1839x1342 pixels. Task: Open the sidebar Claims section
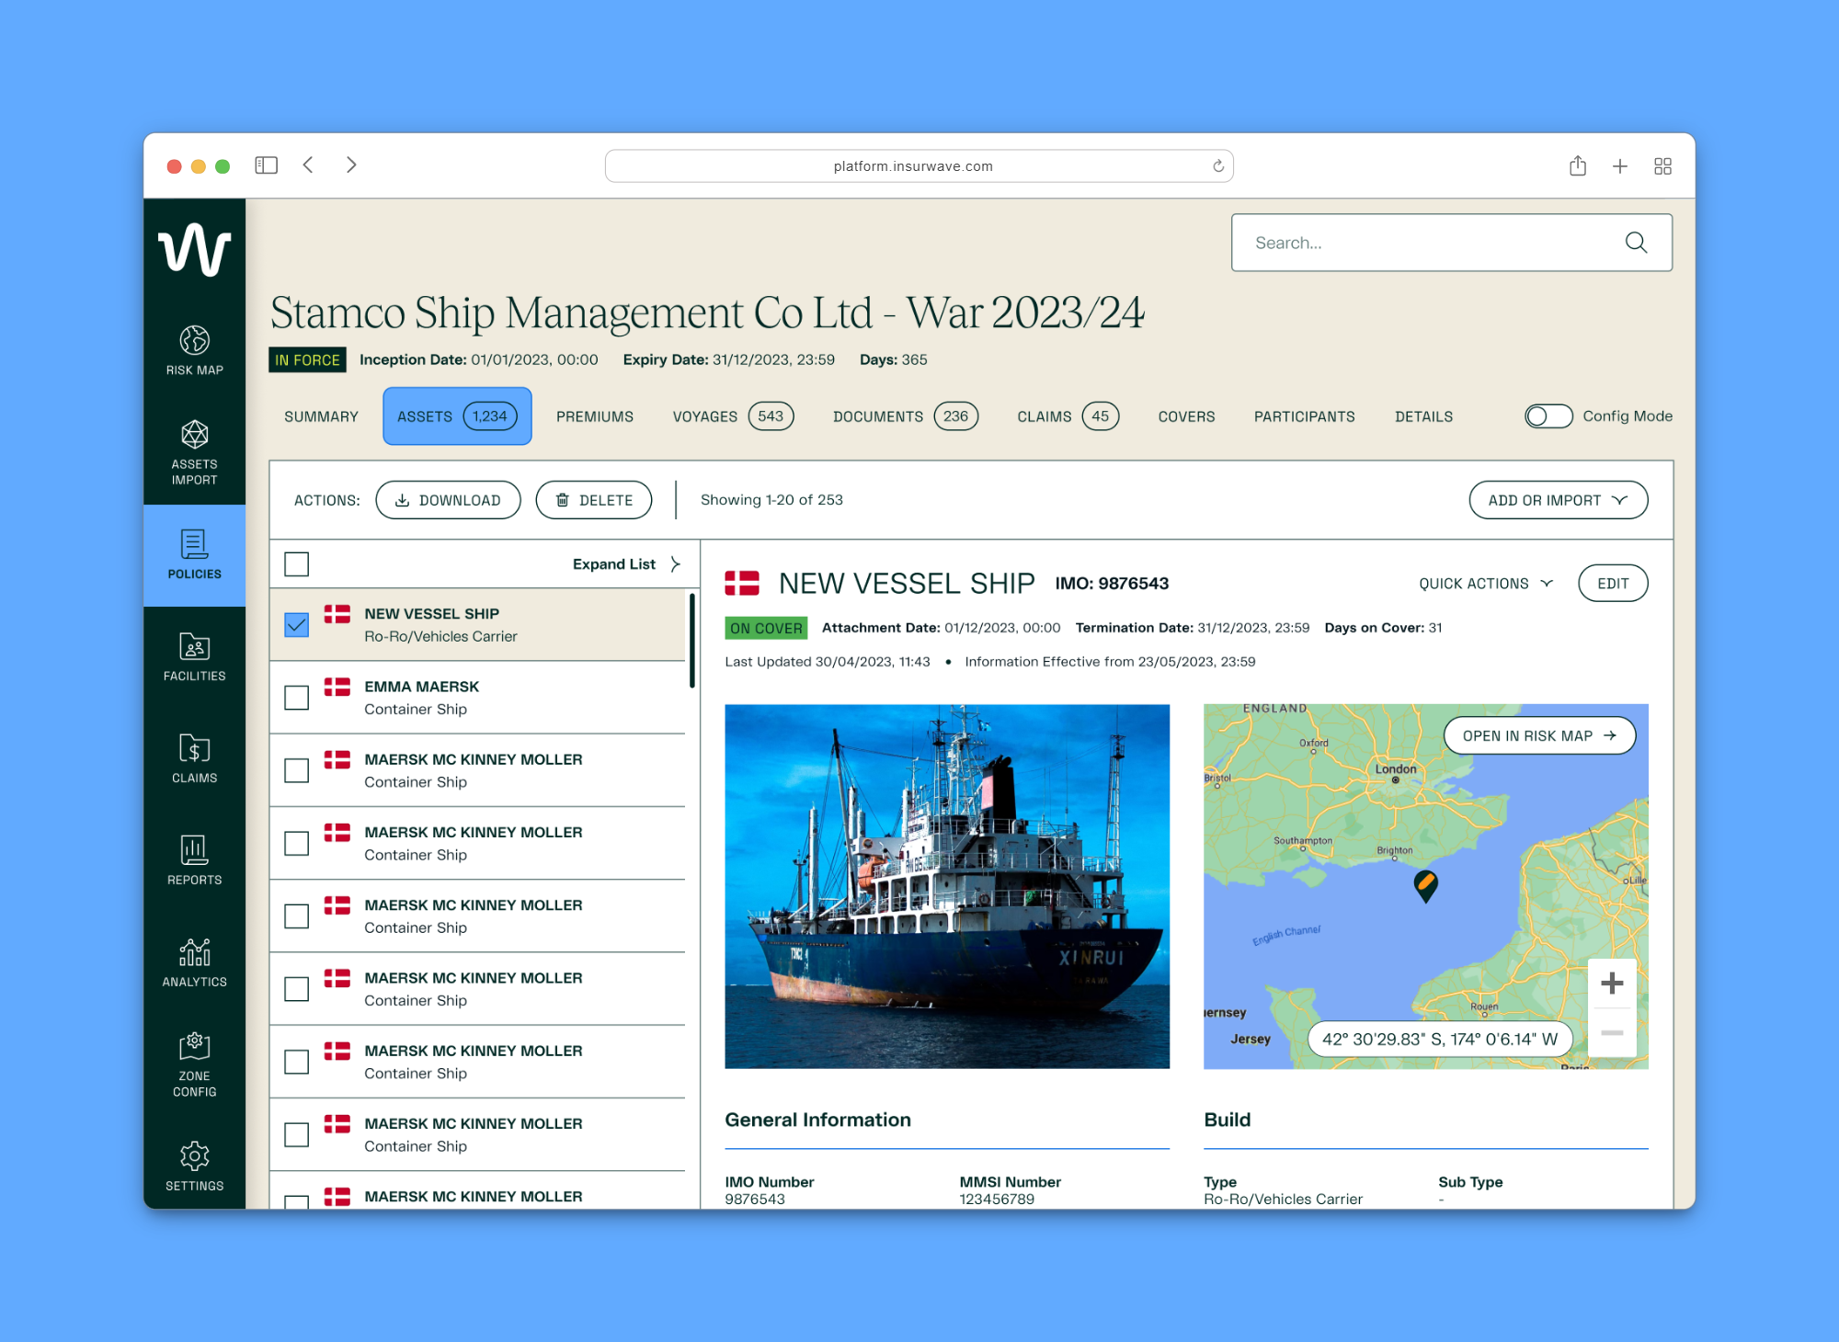[x=194, y=758]
